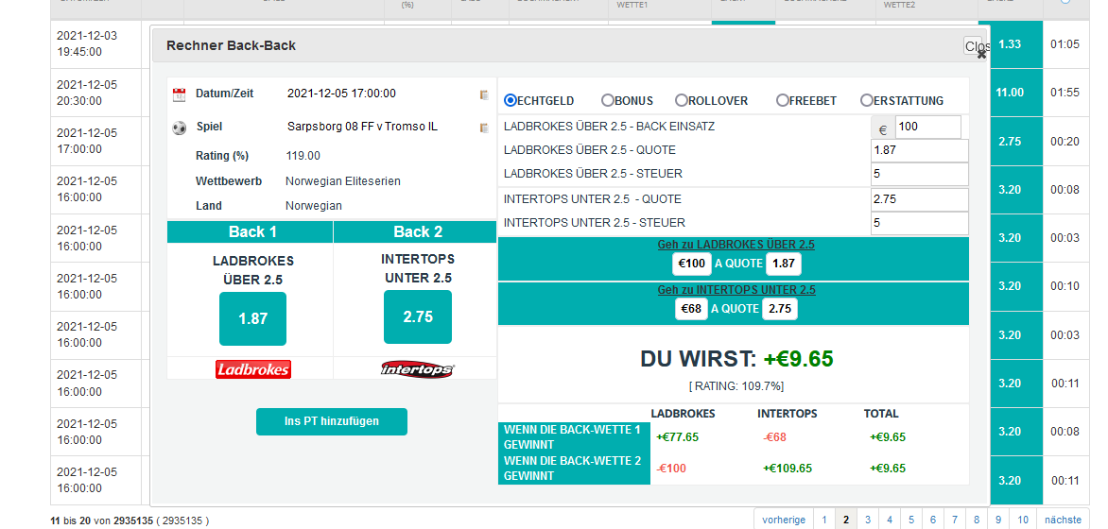Click the Intertops logo
Screen dimensions: 1108x529
click(418, 368)
